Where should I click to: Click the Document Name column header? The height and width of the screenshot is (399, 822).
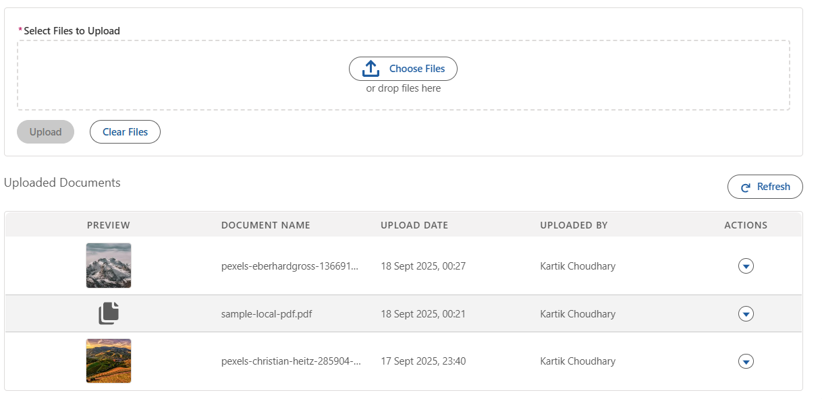coord(266,225)
